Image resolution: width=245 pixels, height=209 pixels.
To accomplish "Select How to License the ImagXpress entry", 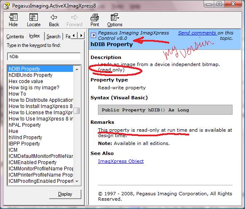I will (x=41, y=112).
